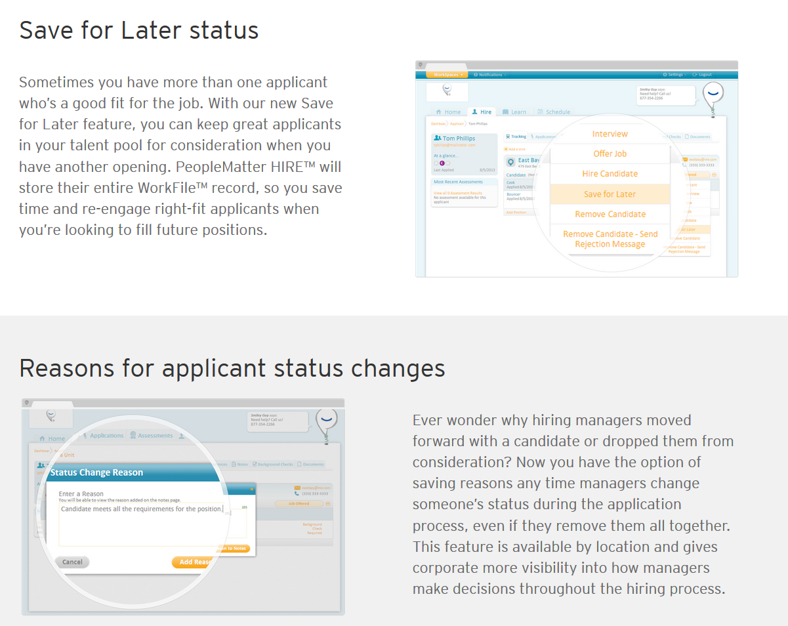Screen dimensions: 788x626
Task: Click the Home tab in Status Change screenshot
Action: point(52,438)
